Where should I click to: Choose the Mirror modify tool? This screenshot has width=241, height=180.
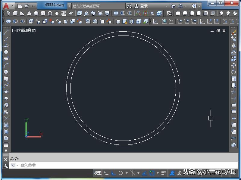234,45
